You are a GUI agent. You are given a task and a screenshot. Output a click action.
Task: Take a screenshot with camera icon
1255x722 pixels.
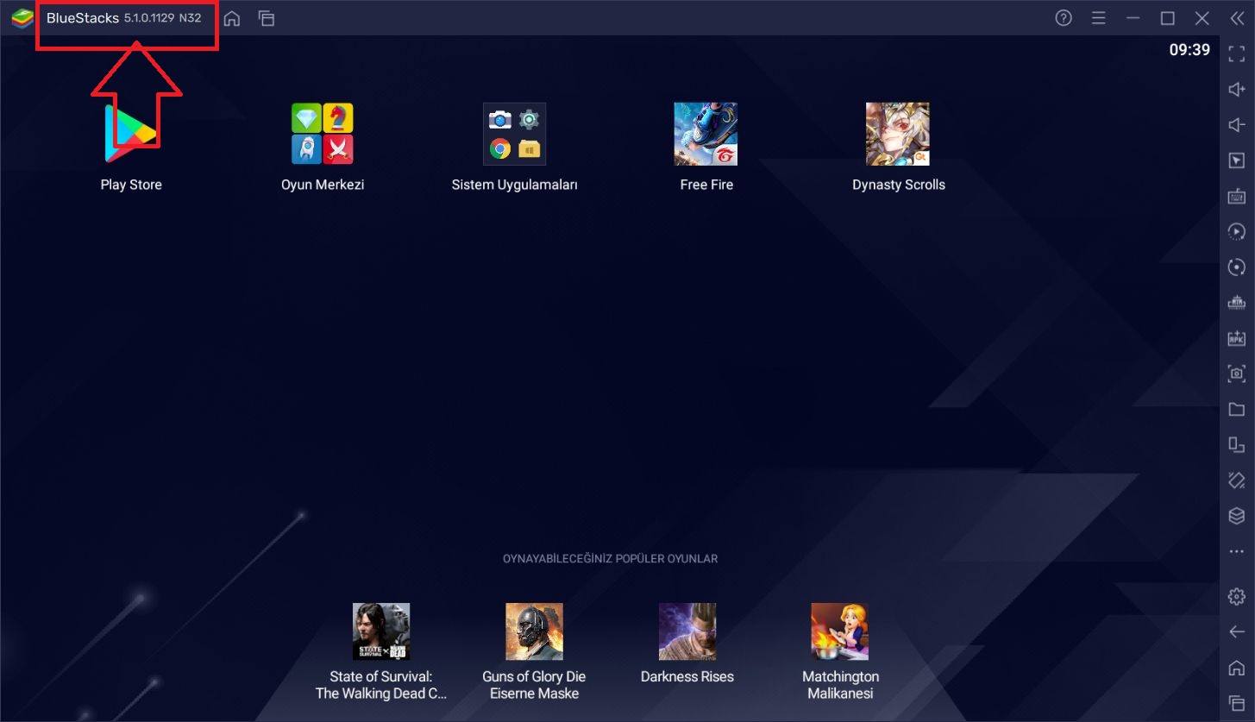click(1237, 374)
